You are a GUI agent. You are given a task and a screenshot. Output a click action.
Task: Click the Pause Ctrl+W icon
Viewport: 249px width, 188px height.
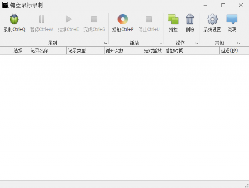click(x=41, y=19)
